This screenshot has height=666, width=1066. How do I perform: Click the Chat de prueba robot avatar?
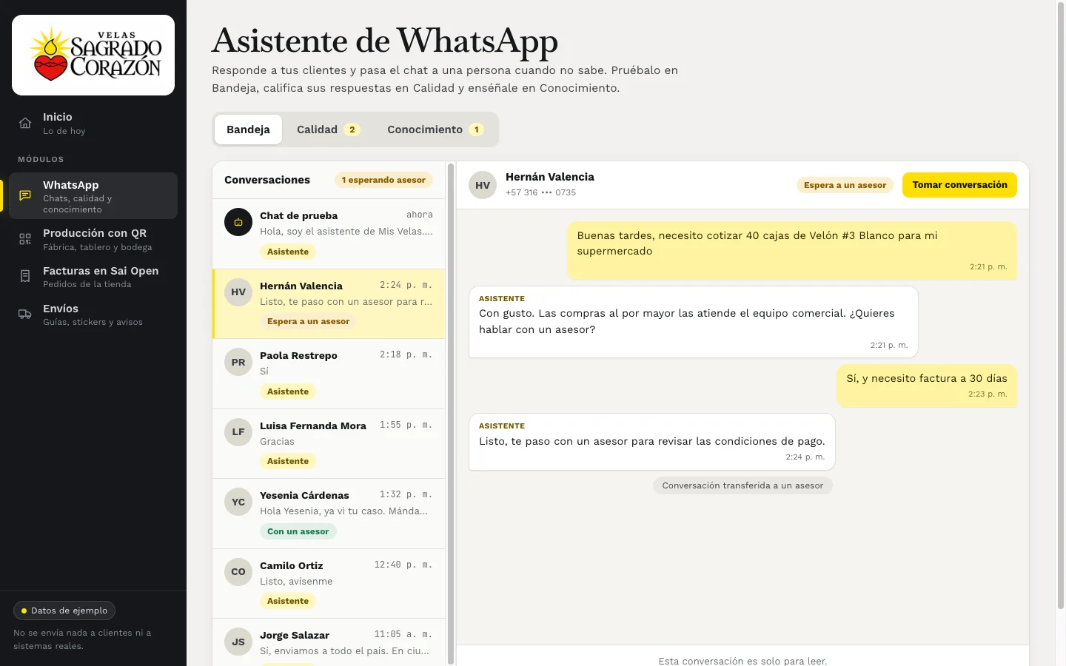point(238,222)
